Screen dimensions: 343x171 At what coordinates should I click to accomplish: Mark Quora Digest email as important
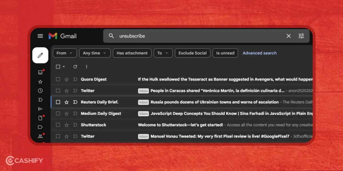[75, 79]
